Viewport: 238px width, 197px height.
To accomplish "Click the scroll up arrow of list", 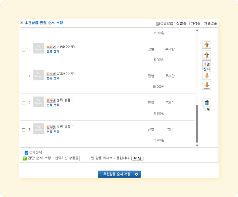I will 197,30.
